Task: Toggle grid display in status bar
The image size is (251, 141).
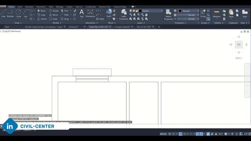Action: (169, 134)
